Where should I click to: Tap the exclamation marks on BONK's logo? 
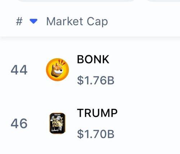(62, 63)
